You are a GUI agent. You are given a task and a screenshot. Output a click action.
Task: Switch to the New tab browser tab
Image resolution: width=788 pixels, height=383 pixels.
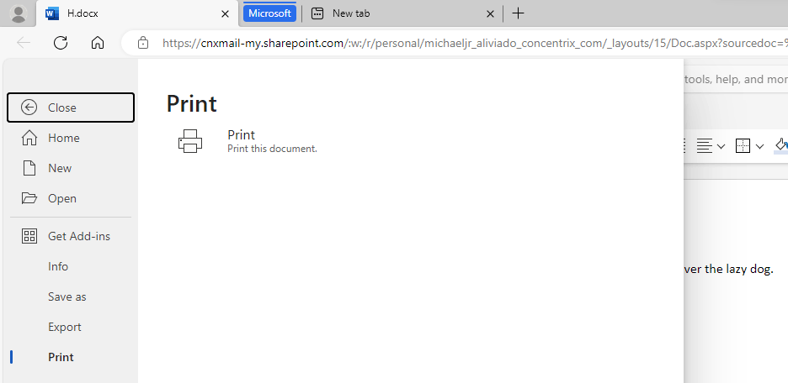[x=403, y=13]
